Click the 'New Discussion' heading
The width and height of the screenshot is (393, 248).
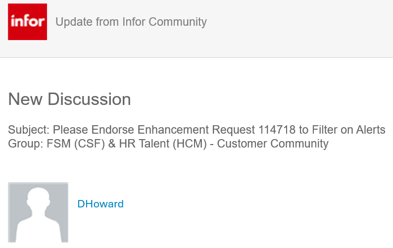tap(69, 99)
